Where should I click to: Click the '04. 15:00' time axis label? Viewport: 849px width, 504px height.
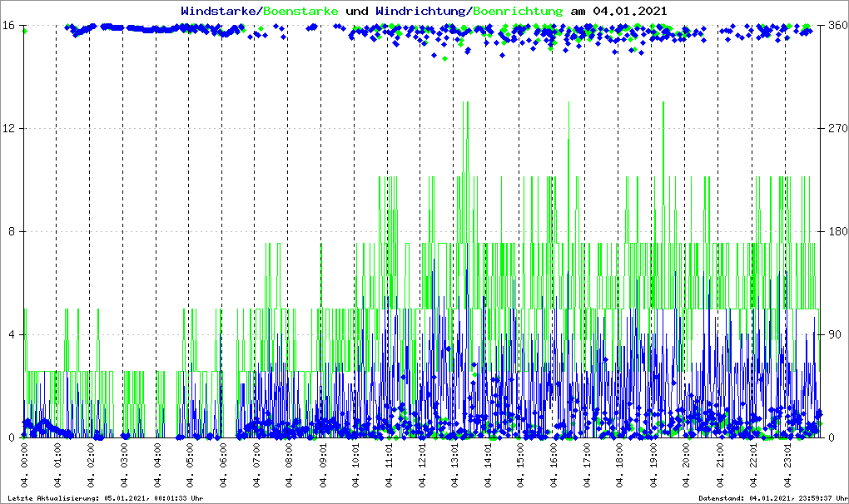coord(520,466)
